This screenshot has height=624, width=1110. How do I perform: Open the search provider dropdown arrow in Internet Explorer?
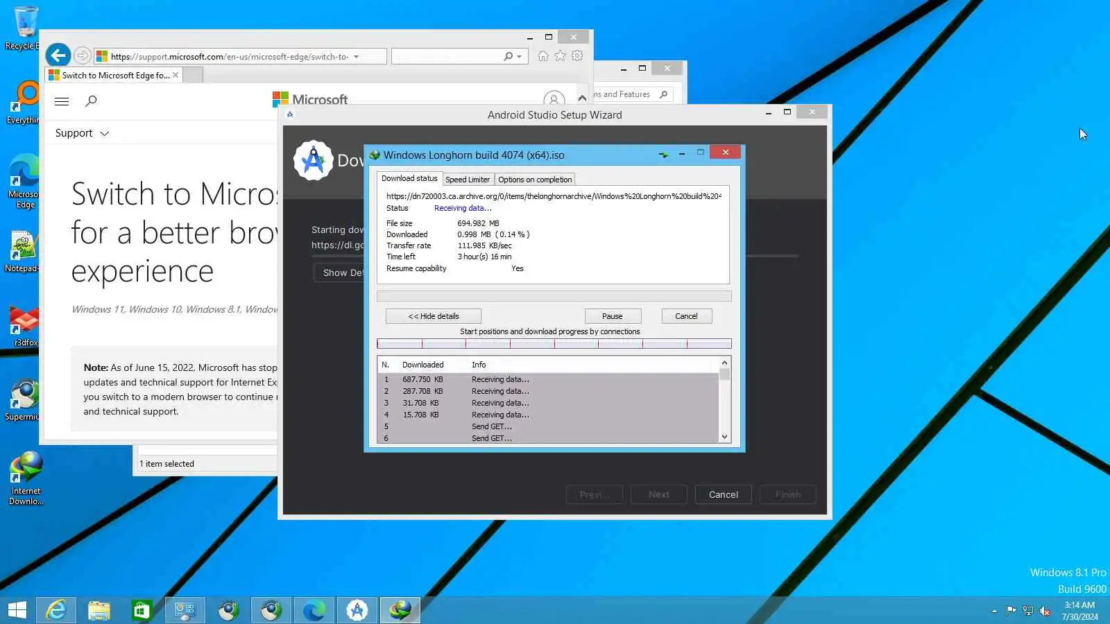click(519, 57)
